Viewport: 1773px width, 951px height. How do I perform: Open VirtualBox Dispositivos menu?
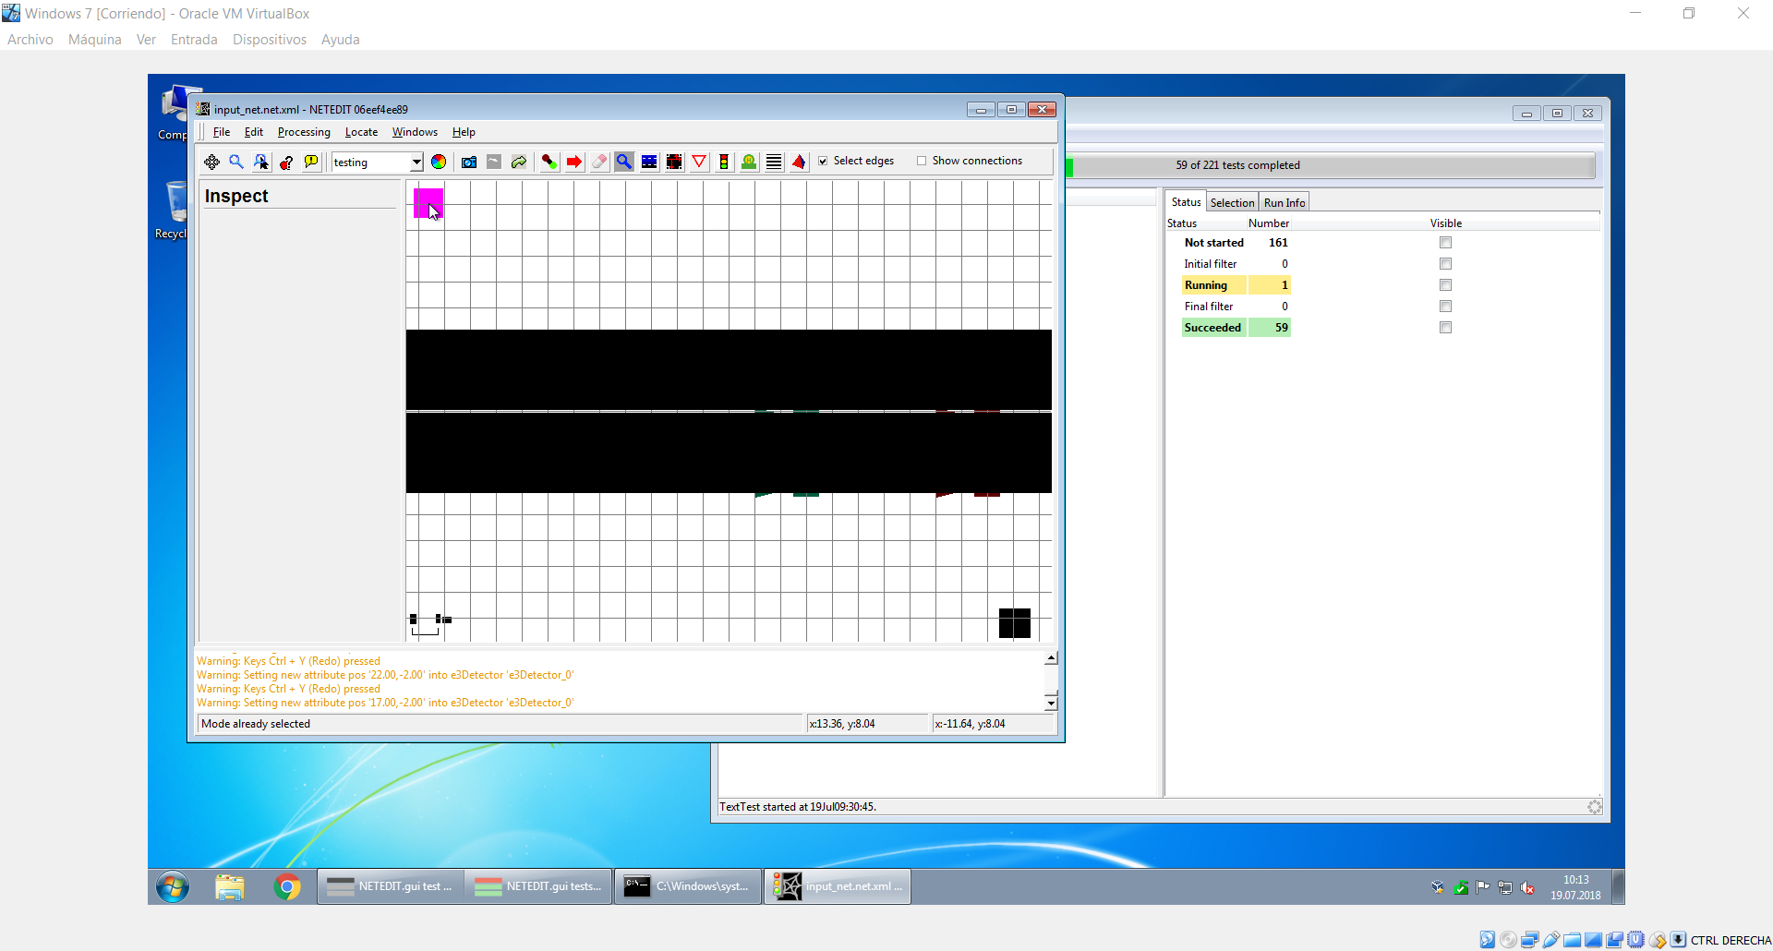click(270, 40)
